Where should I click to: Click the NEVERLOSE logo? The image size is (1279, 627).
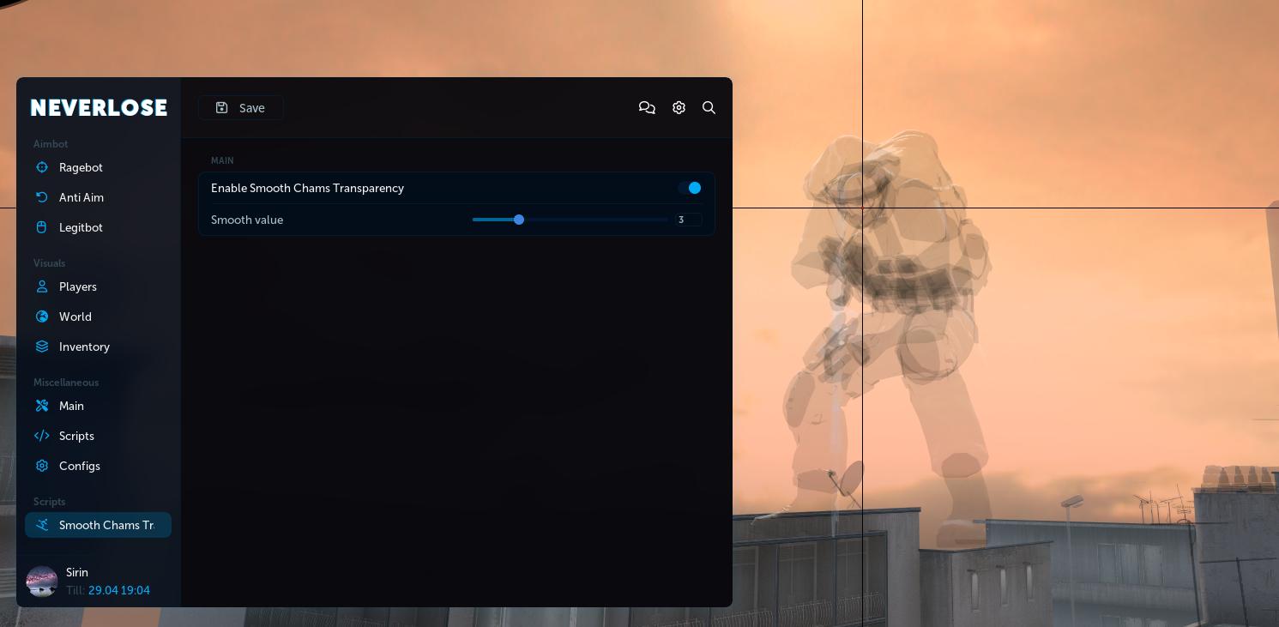tap(99, 107)
